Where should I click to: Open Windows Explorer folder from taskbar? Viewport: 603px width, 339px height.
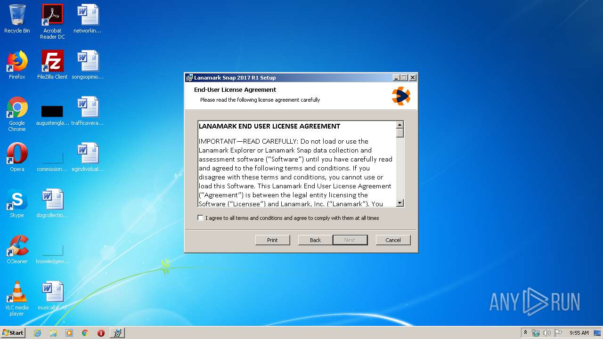[53, 333]
